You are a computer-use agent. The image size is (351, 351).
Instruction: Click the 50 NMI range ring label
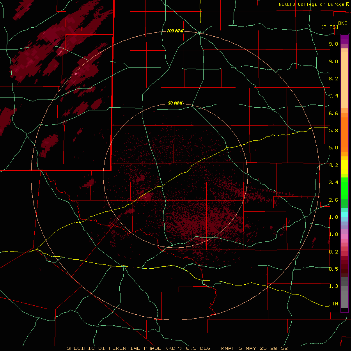(x=175, y=103)
